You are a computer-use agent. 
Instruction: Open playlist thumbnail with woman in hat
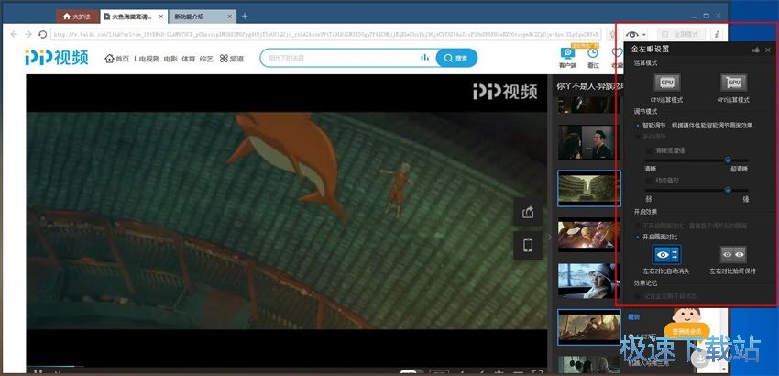[x=588, y=281]
